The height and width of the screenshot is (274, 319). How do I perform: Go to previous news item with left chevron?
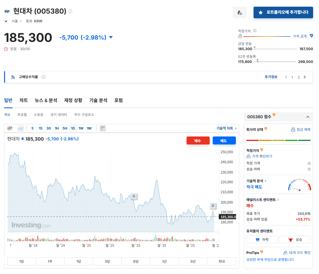click(x=286, y=77)
